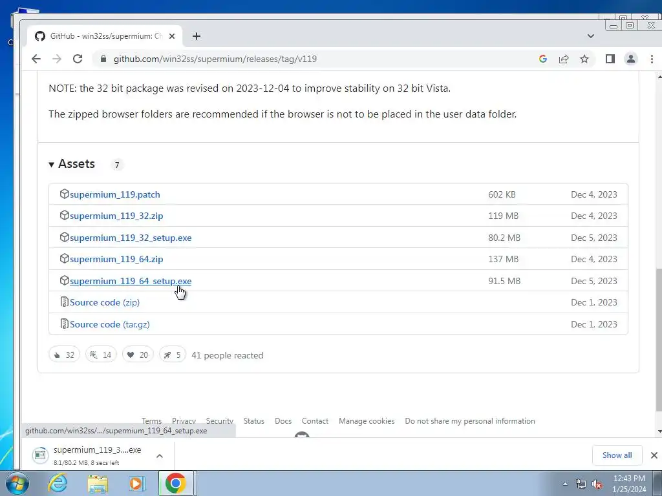Image resolution: width=662 pixels, height=496 pixels.
Task: Click the 602 KB size text
Action: point(502,194)
